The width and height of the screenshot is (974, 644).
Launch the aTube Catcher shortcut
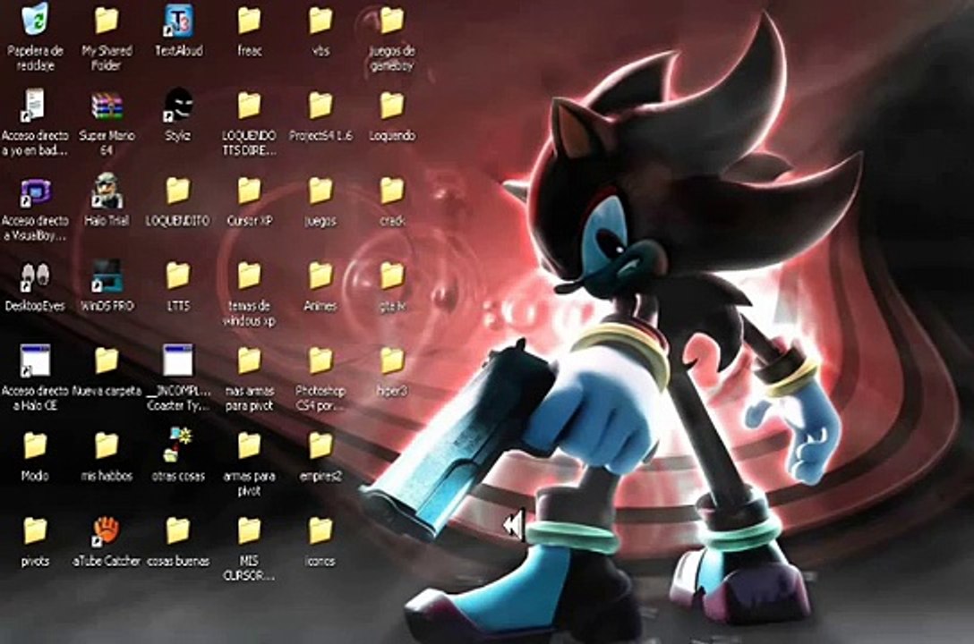click(107, 530)
